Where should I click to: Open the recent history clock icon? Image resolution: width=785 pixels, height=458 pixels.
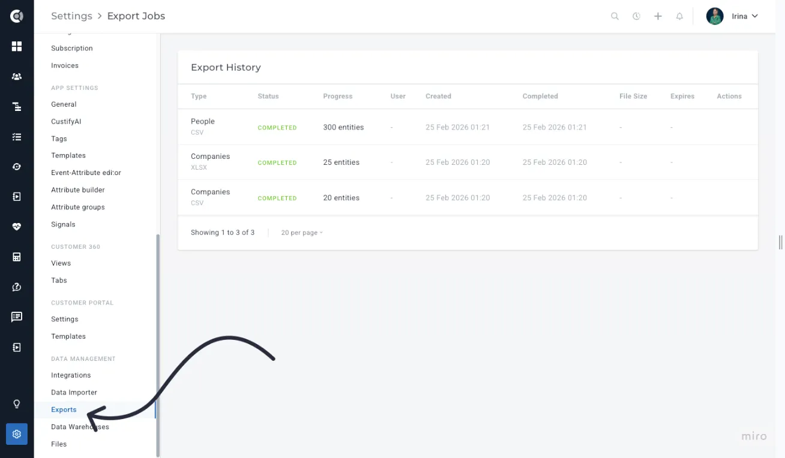[636, 16]
